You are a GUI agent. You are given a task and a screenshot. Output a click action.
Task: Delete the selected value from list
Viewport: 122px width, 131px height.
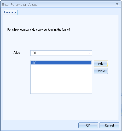[101, 71]
